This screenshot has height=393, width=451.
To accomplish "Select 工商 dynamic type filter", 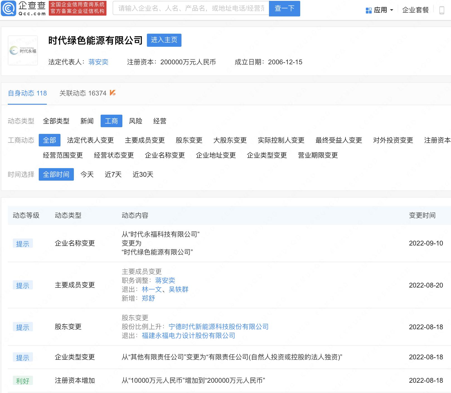I will (x=111, y=121).
